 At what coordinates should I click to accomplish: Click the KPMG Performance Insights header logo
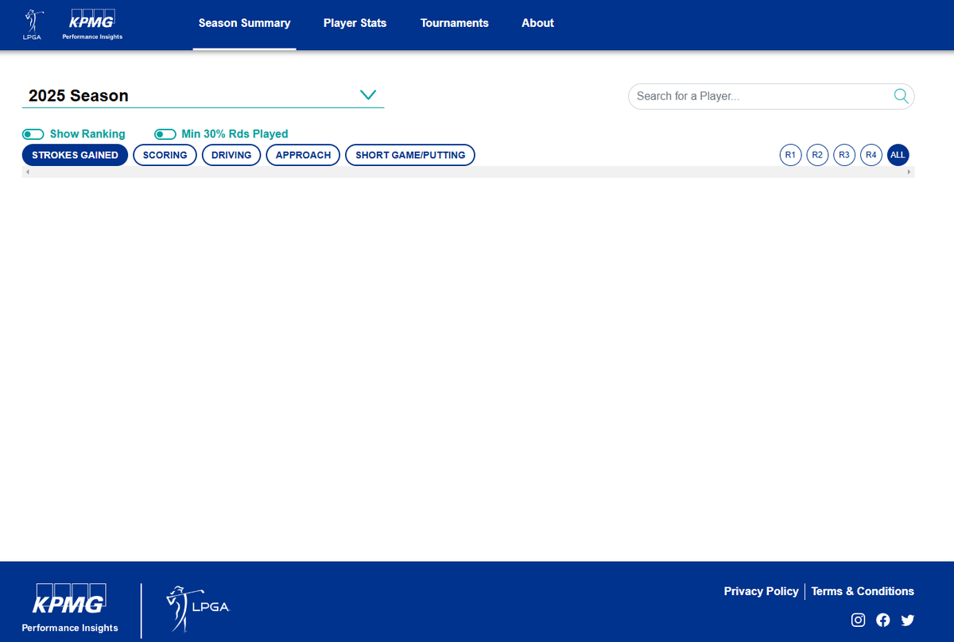(x=92, y=25)
